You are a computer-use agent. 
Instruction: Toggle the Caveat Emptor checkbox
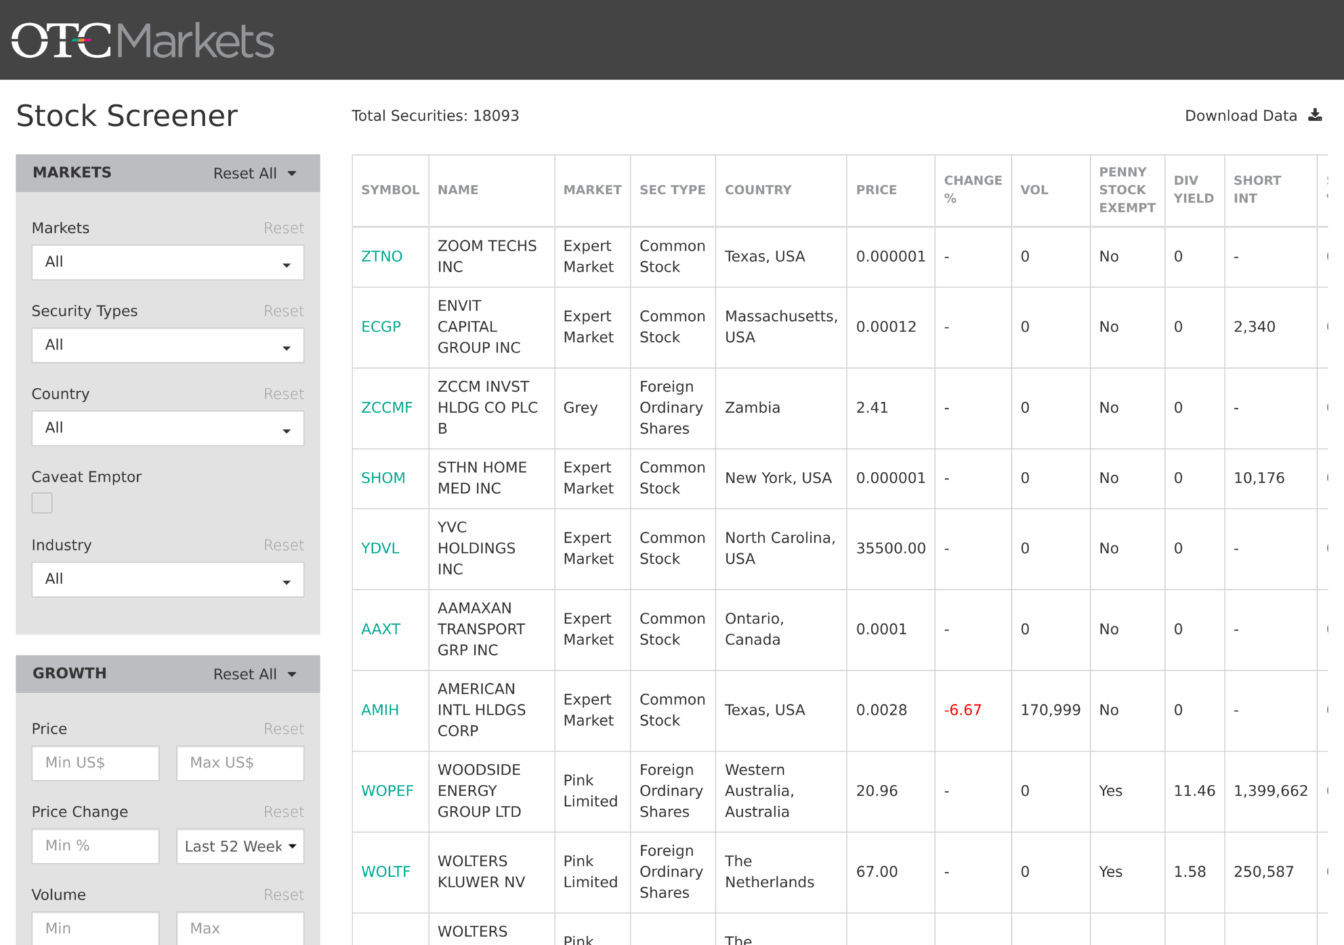pyautogui.click(x=42, y=503)
